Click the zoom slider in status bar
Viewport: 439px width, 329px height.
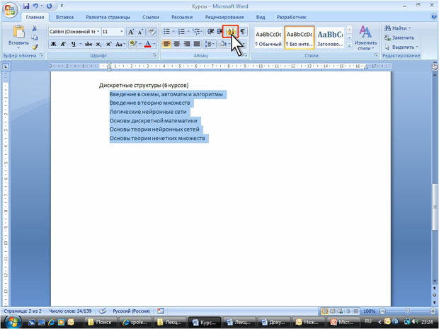[408, 311]
